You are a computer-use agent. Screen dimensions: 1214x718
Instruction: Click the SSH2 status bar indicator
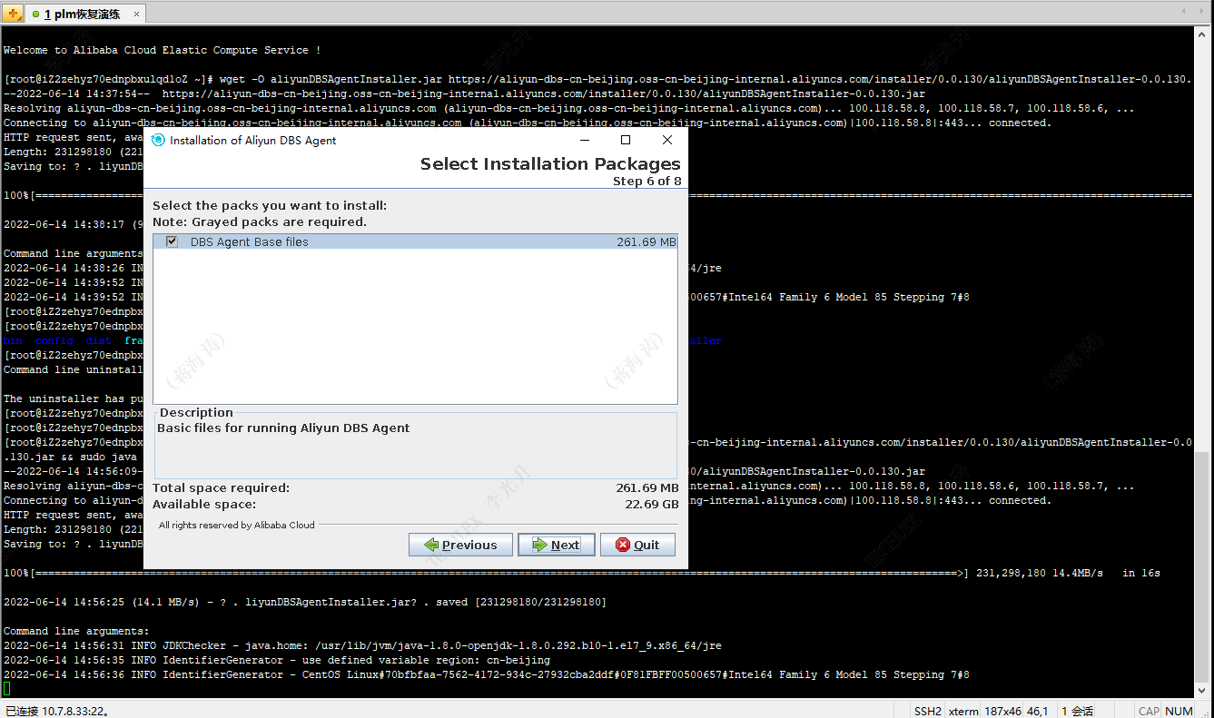point(927,711)
